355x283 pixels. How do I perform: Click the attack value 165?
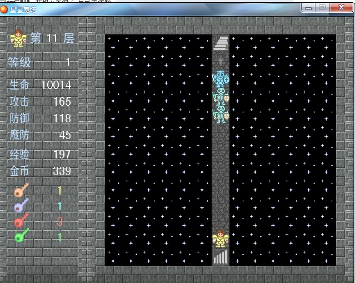coord(62,102)
